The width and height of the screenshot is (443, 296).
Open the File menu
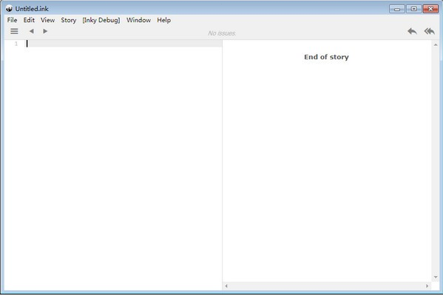12,20
